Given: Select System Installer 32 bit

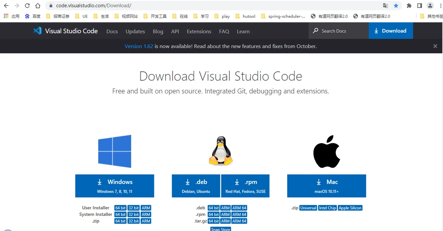Looking at the screenshot, I should (134, 214).
